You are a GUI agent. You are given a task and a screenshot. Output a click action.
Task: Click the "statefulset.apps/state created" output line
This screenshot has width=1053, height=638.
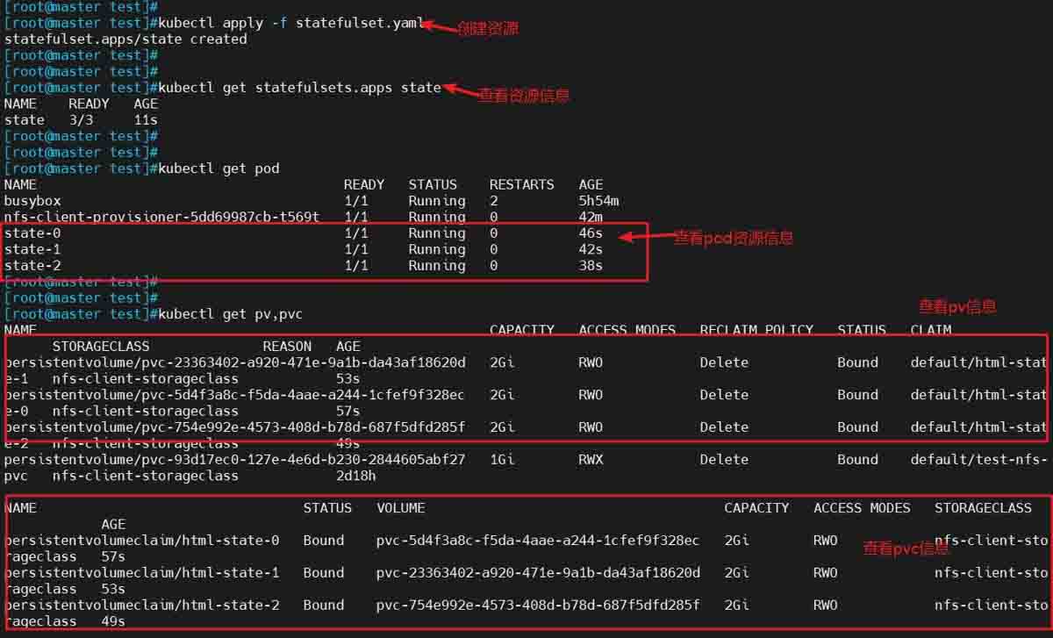[x=125, y=39]
